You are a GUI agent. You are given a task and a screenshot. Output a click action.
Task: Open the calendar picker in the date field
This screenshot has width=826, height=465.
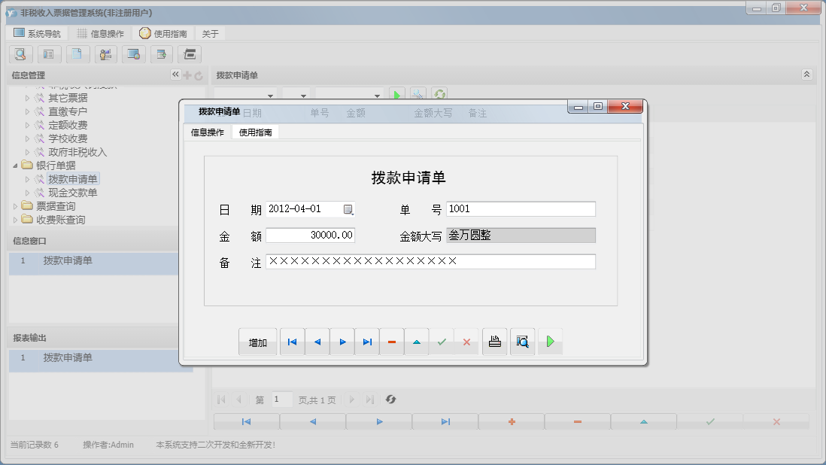click(348, 209)
